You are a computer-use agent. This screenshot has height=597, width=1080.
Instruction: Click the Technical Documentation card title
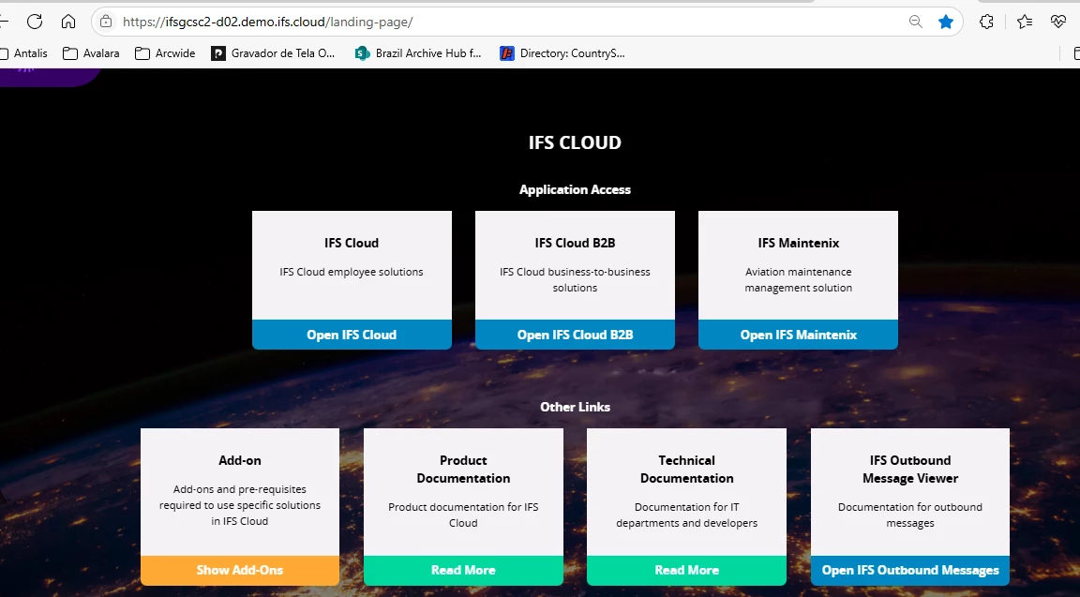pyautogui.click(x=686, y=469)
